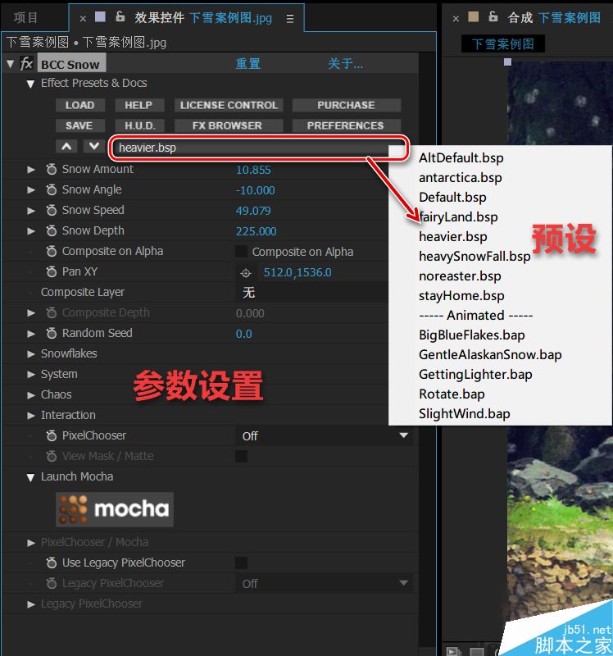Launch Mocha via the mocha logo
Viewport: 613px width, 656px height.
click(115, 509)
